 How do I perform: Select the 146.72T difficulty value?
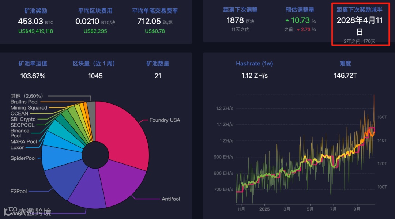pos(345,76)
